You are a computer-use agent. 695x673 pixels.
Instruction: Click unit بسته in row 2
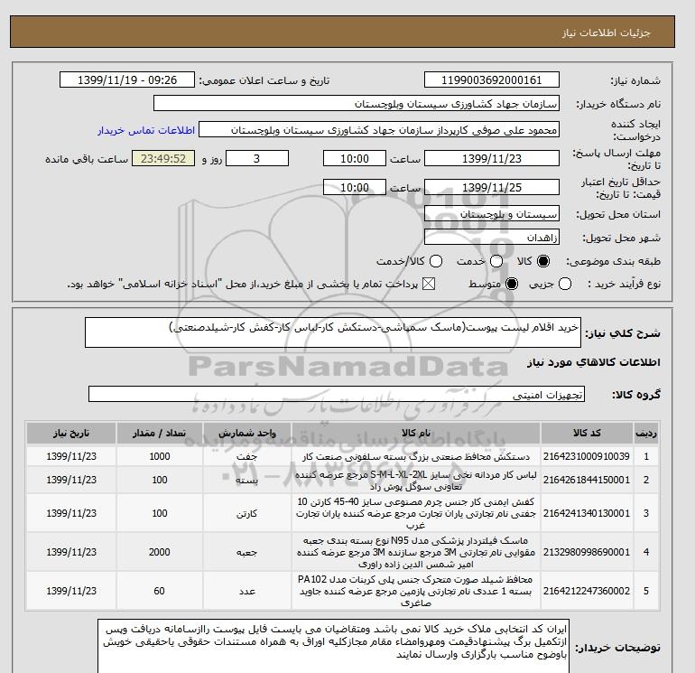click(x=245, y=481)
